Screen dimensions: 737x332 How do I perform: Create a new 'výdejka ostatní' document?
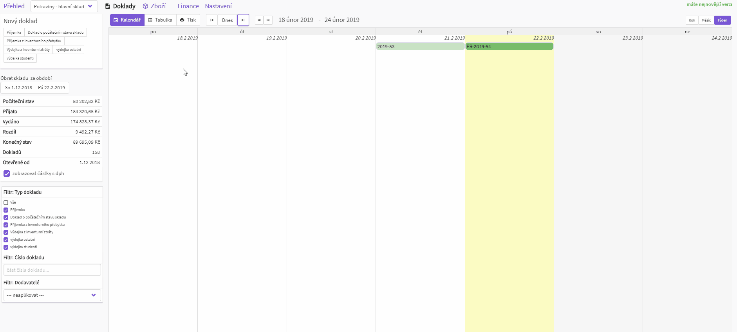[69, 50]
